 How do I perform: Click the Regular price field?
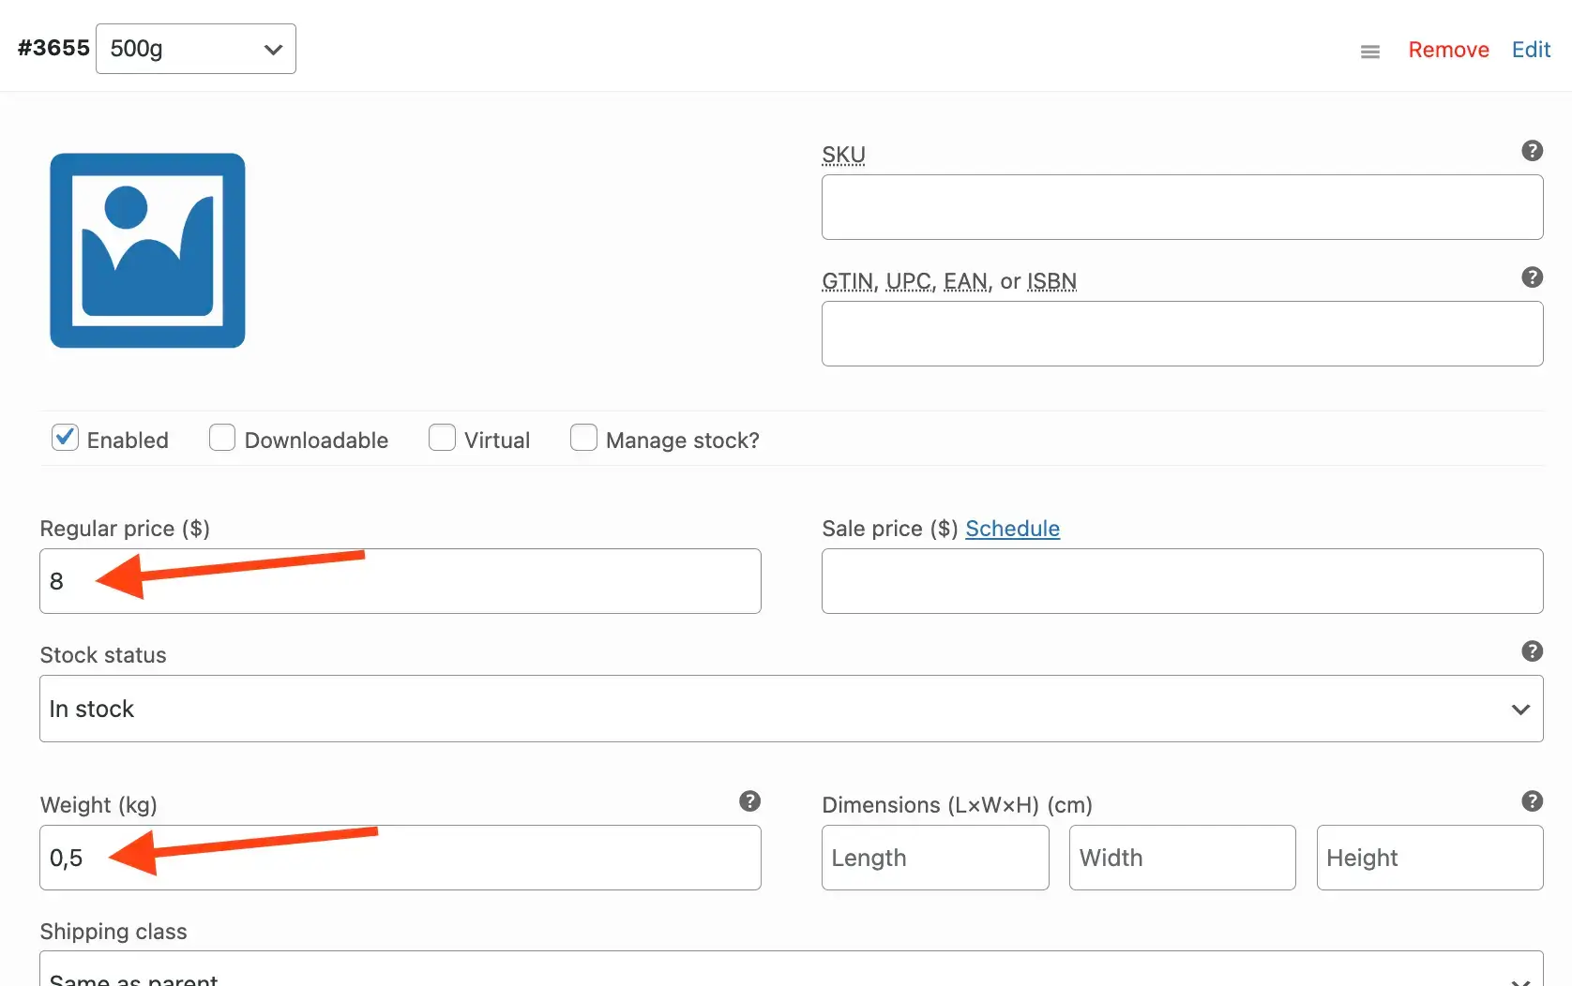pyautogui.click(x=401, y=581)
